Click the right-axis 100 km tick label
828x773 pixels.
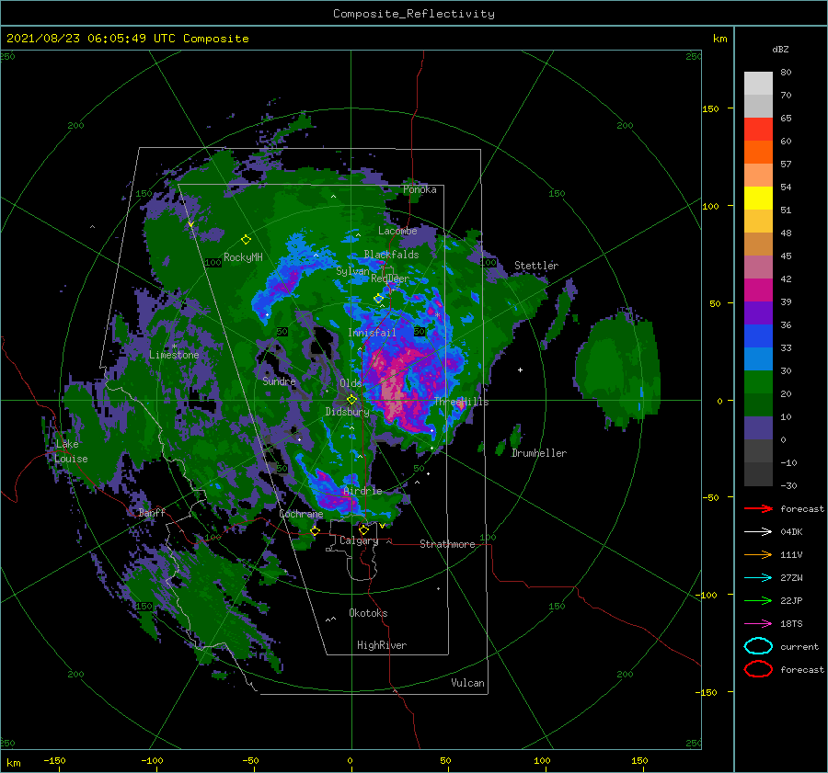710,206
